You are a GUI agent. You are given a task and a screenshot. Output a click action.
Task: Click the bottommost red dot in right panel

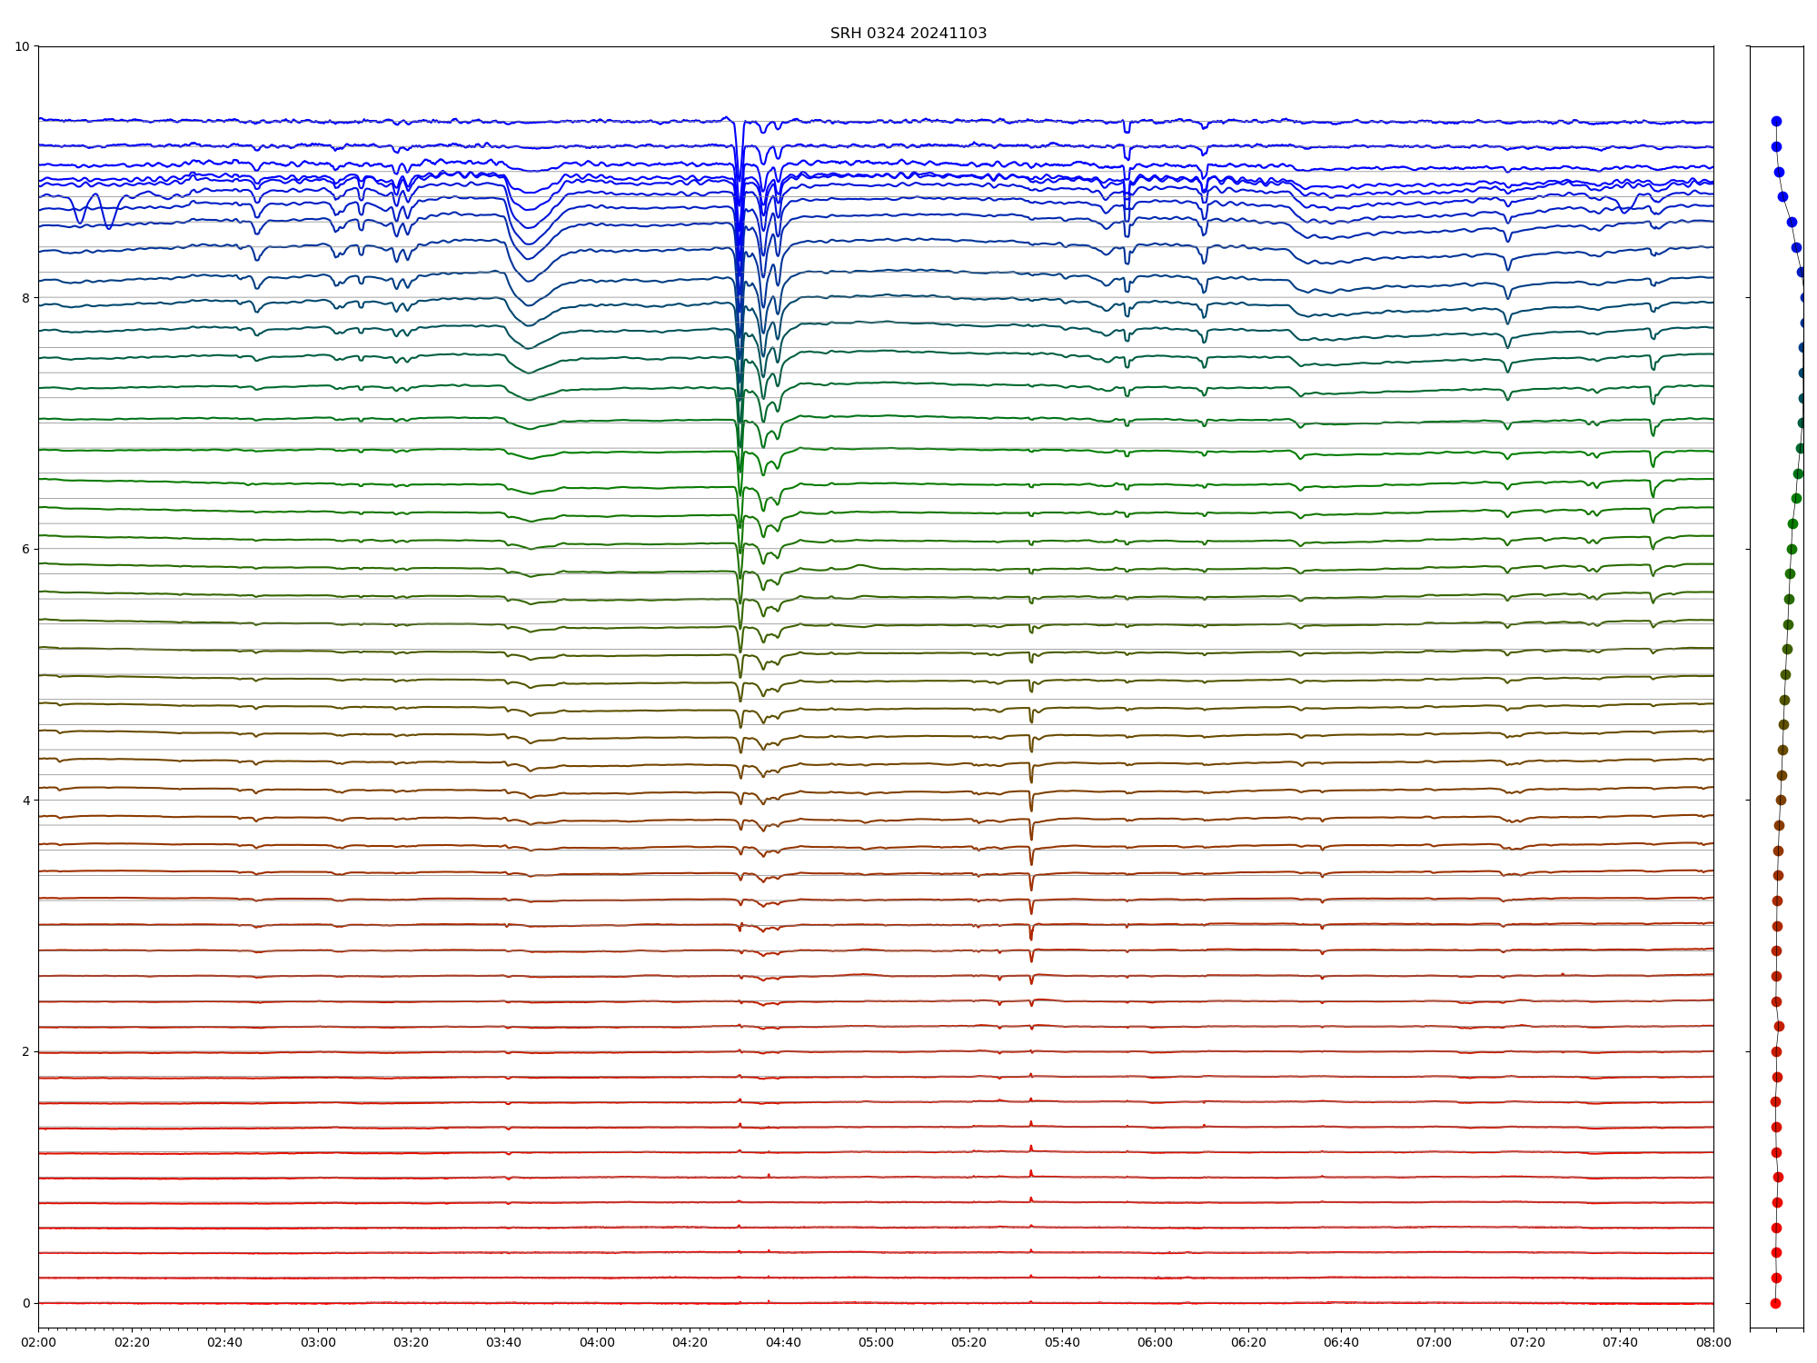pyautogui.click(x=1775, y=1303)
